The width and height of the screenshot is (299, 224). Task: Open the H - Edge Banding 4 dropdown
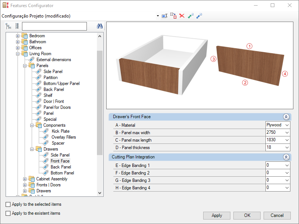click(x=287, y=187)
